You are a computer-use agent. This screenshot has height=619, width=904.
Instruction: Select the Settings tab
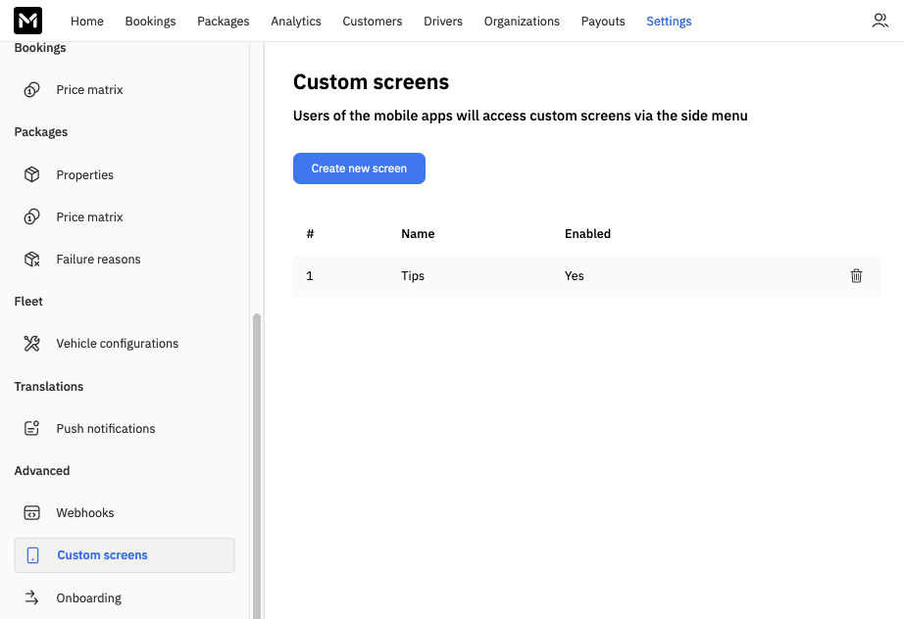(669, 22)
